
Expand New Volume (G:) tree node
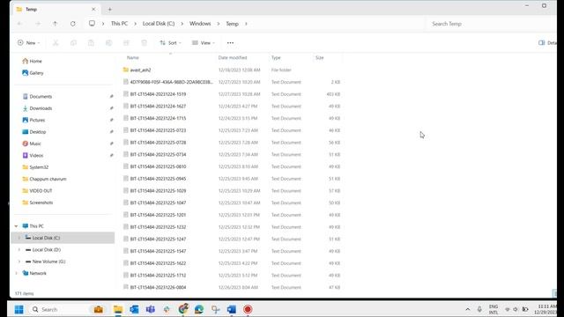(19, 262)
